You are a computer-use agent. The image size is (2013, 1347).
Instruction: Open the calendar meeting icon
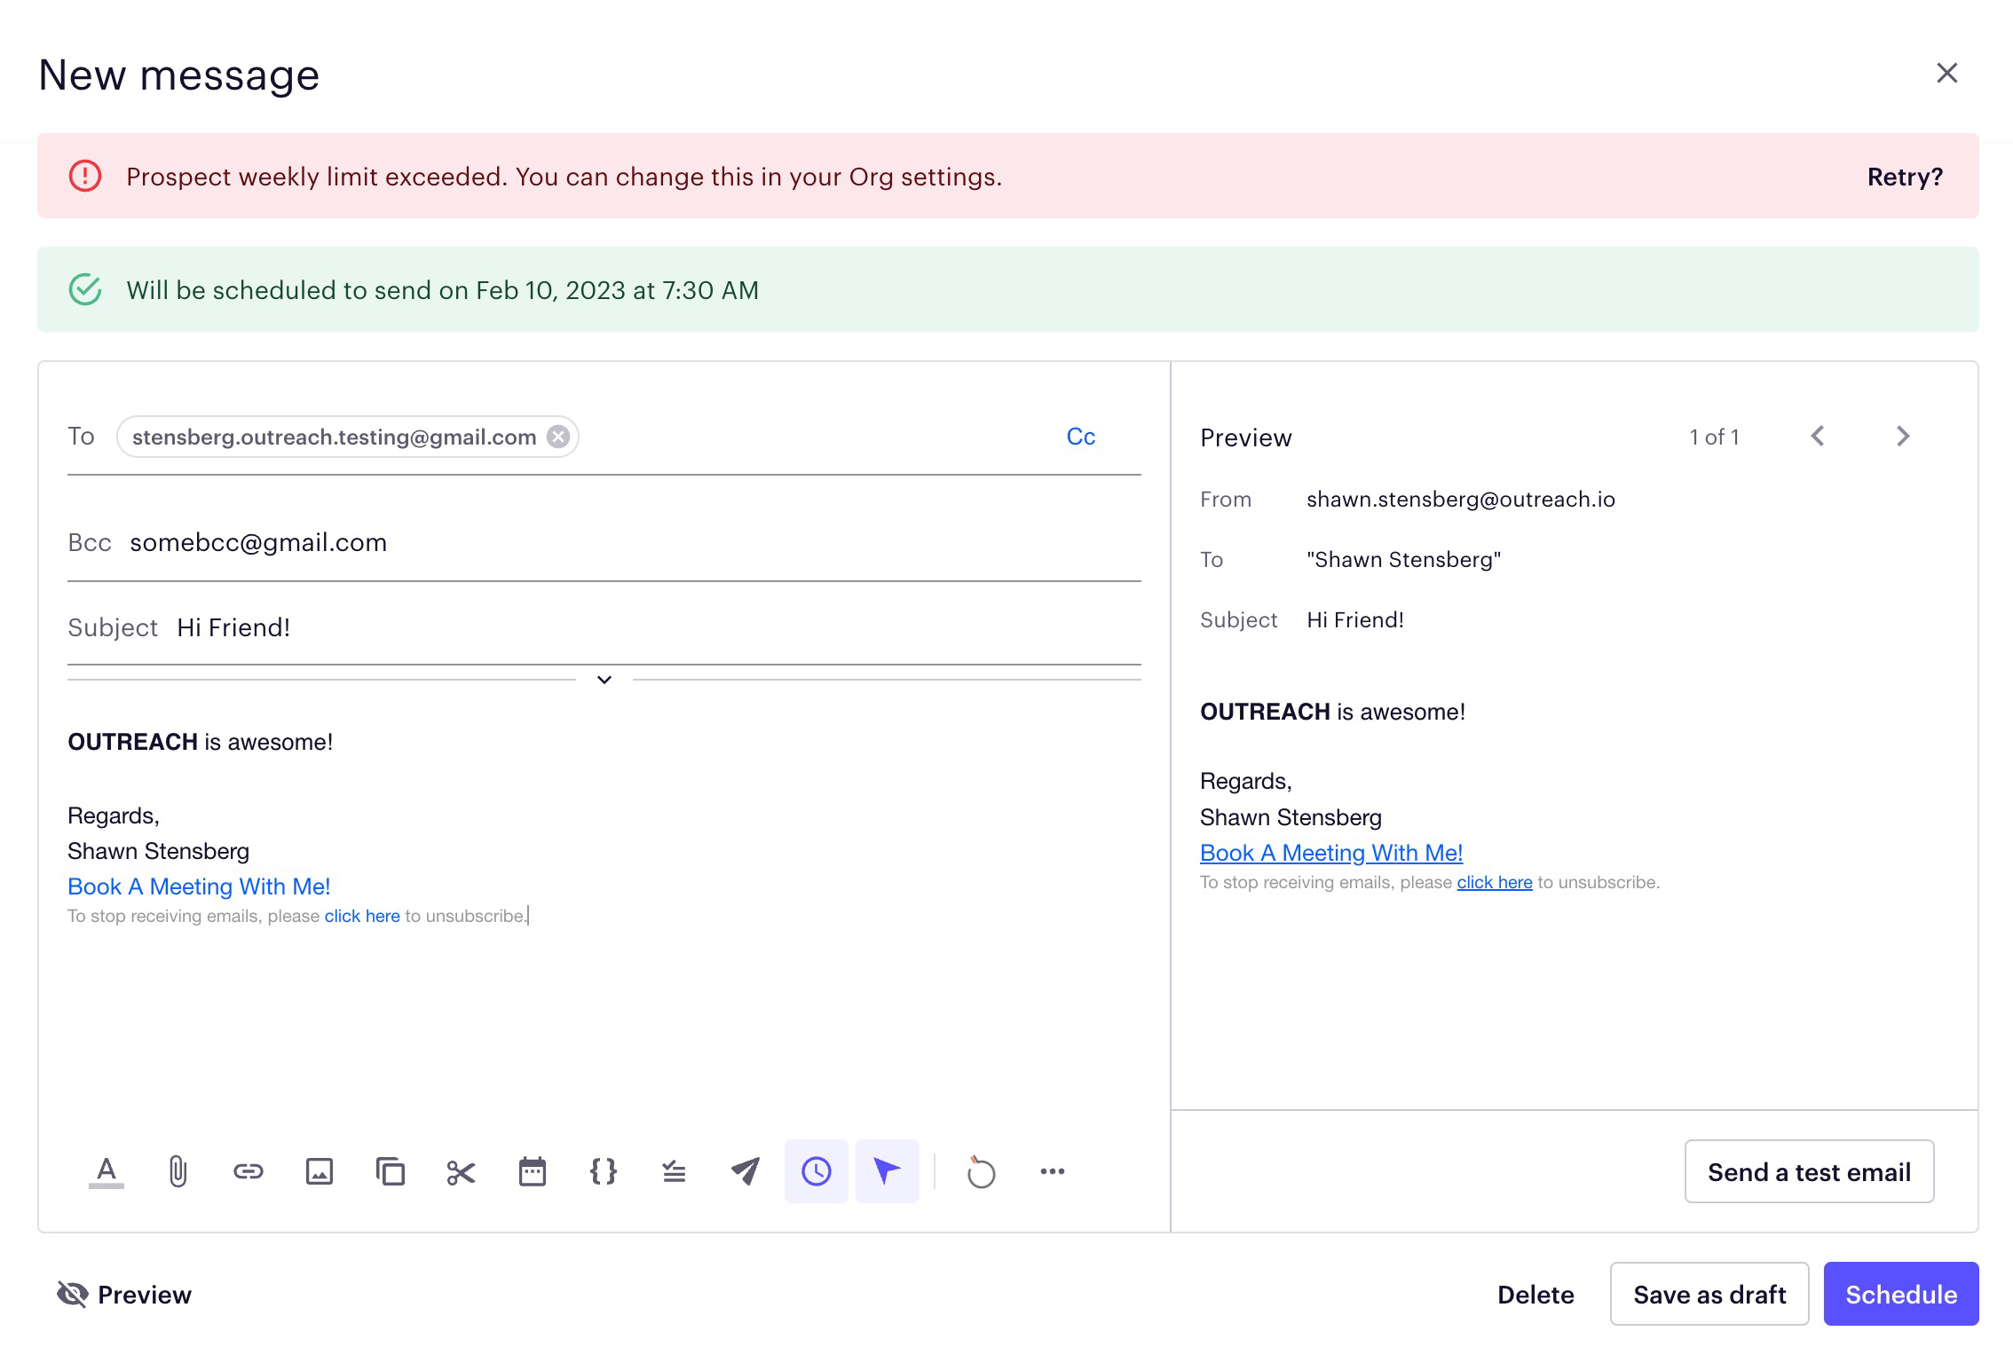click(533, 1171)
